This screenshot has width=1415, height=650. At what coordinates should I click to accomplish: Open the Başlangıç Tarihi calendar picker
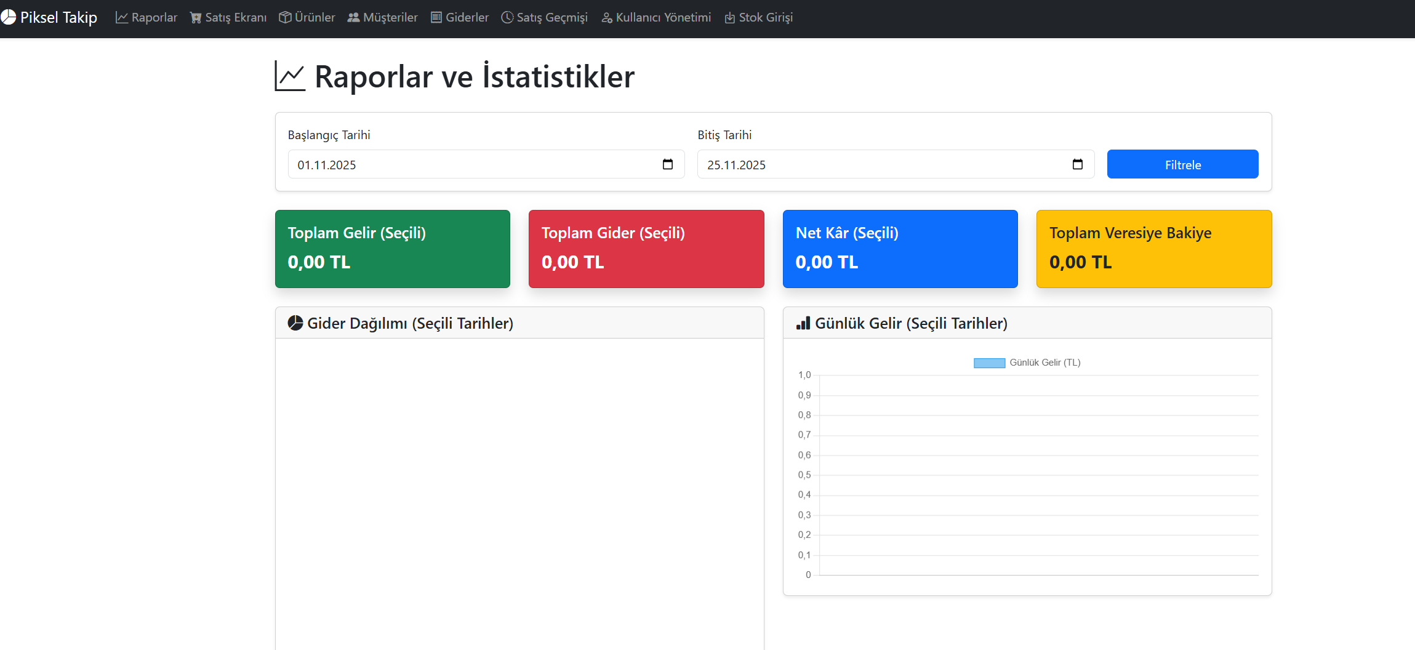tap(668, 164)
